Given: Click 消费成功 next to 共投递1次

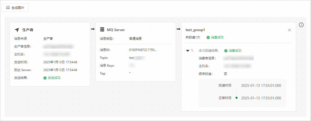Looking at the screenshot, I should [x=217, y=37].
